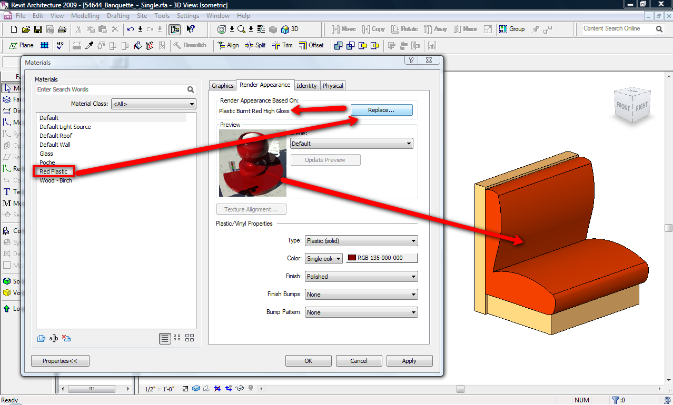Expand the Finish dropdown showing Polished
This screenshot has height=405, width=673.
(361, 277)
